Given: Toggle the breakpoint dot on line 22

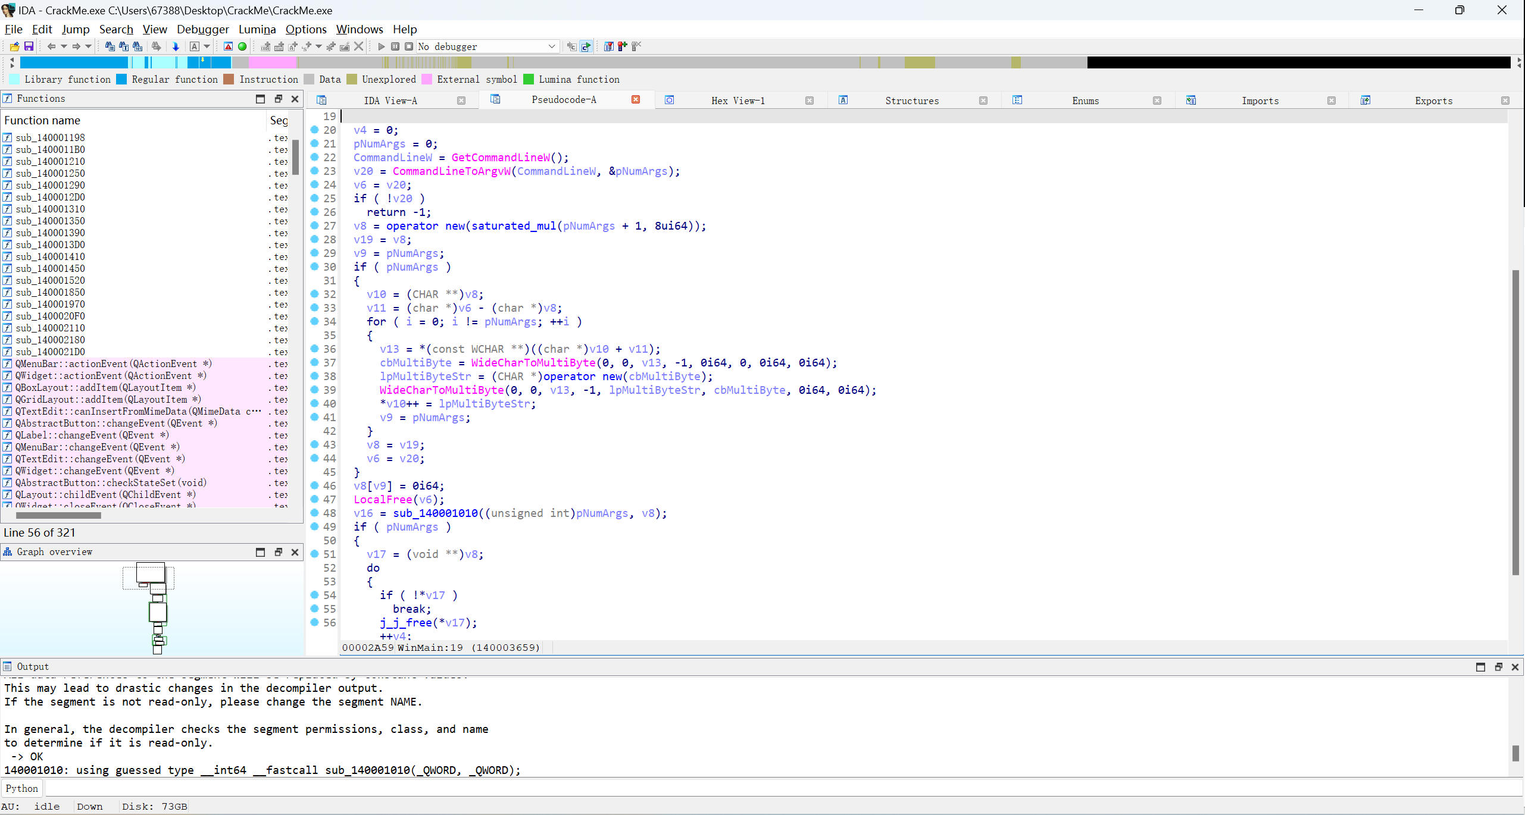Looking at the screenshot, I should (x=315, y=157).
